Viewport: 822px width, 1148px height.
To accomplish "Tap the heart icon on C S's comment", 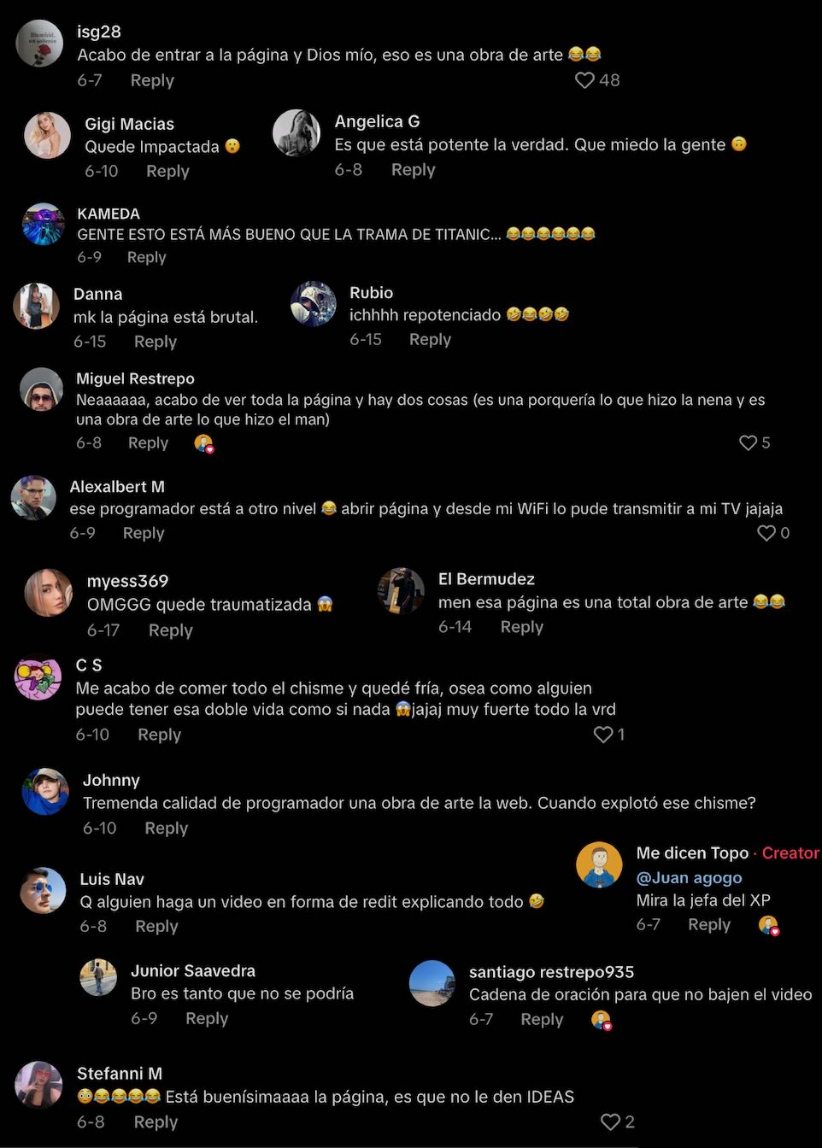I will pos(603,735).
